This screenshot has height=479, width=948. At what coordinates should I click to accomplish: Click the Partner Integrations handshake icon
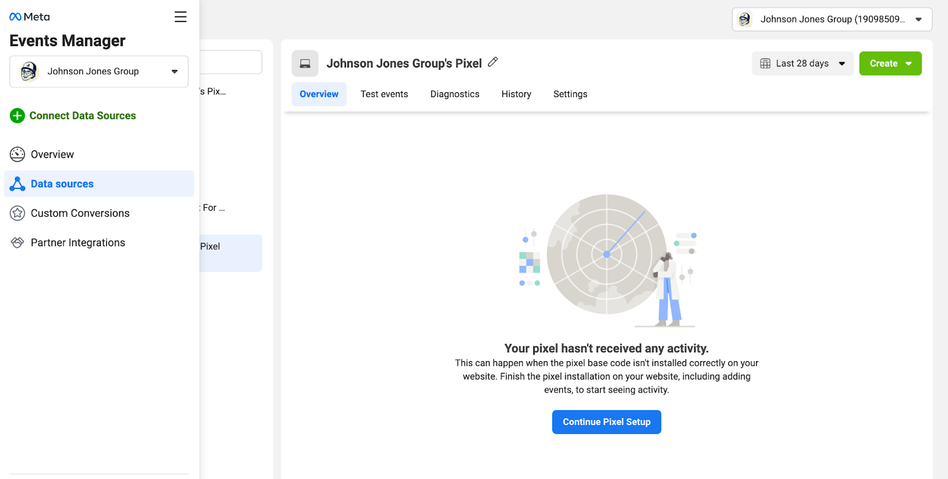(x=17, y=243)
